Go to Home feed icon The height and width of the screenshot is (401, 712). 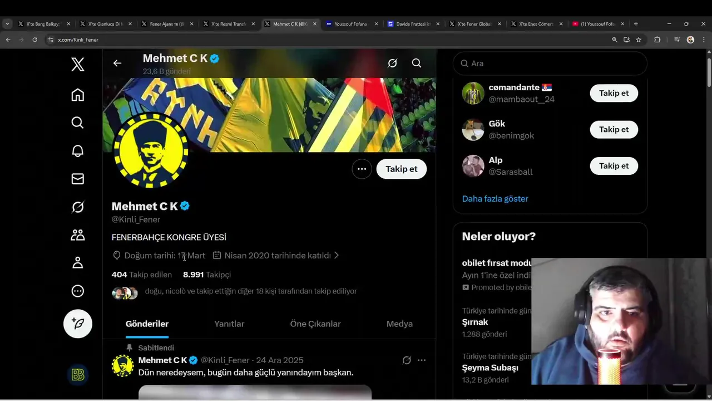78,95
